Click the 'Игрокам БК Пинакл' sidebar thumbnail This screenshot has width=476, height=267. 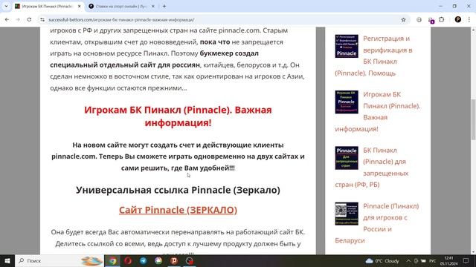(x=347, y=102)
